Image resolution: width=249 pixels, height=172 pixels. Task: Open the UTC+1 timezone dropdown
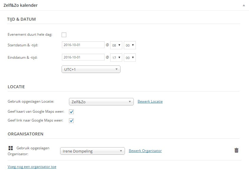click(91, 69)
